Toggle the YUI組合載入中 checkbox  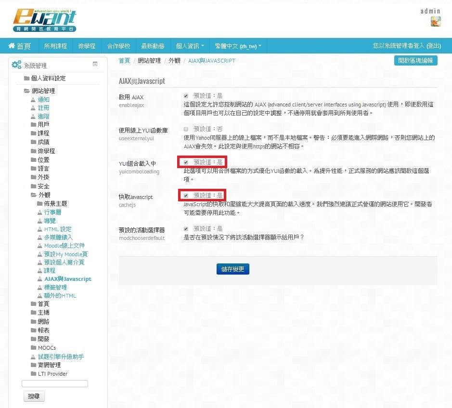pos(186,162)
